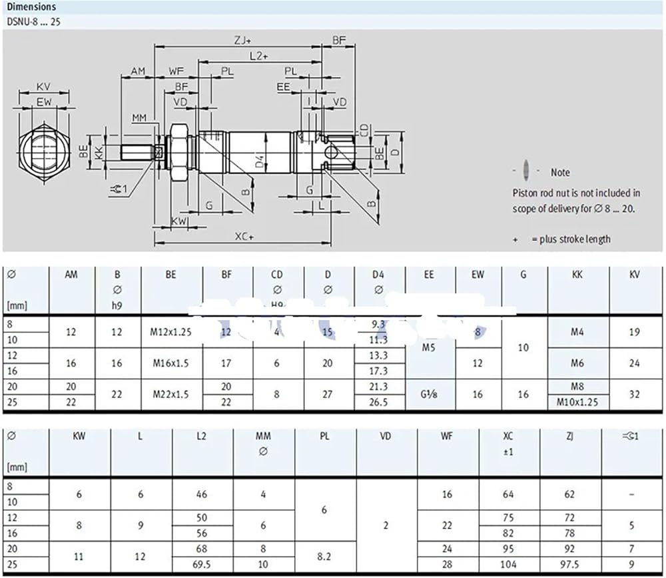Click the L2+ dimension label in the diagram
Image resolution: width=666 pixels, height=578 pixels.
[258, 57]
